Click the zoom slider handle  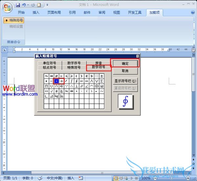171,178
